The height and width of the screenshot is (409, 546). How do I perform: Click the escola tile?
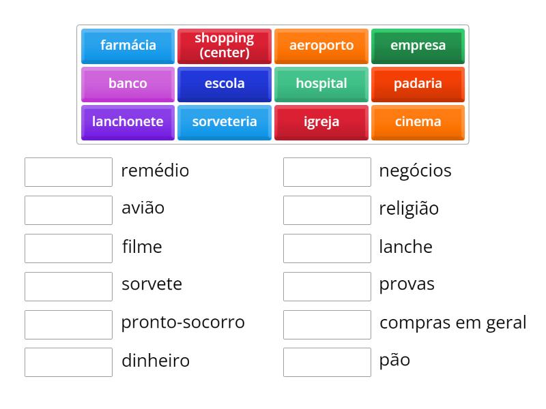(224, 84)
